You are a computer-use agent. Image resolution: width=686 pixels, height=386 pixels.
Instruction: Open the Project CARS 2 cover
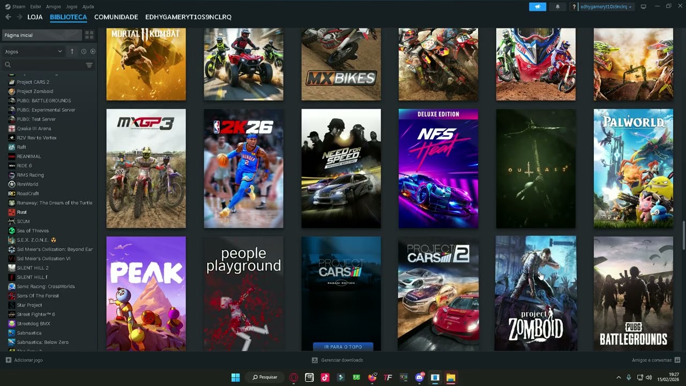438,294
